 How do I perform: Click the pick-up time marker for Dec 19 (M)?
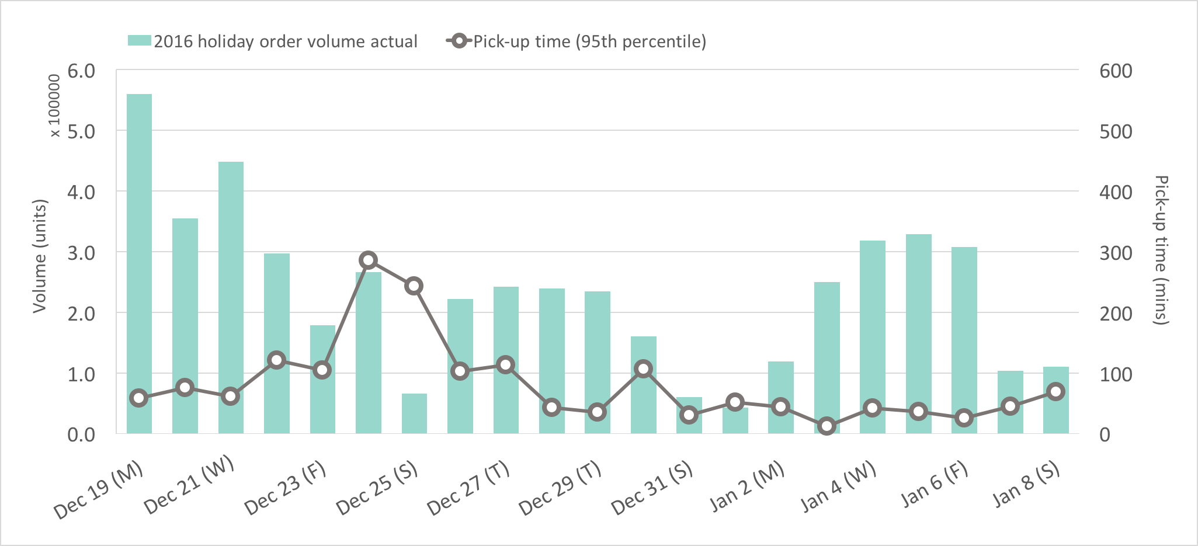point(139,398)
